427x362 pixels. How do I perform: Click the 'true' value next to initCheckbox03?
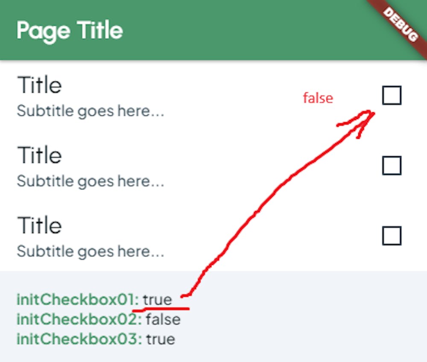(x=161, y=339)
